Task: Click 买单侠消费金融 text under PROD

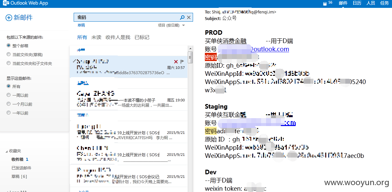Action: coord(226,41)
